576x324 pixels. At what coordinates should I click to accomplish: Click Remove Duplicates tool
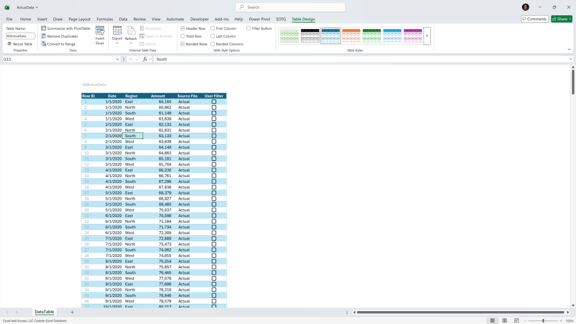(60, 36)
